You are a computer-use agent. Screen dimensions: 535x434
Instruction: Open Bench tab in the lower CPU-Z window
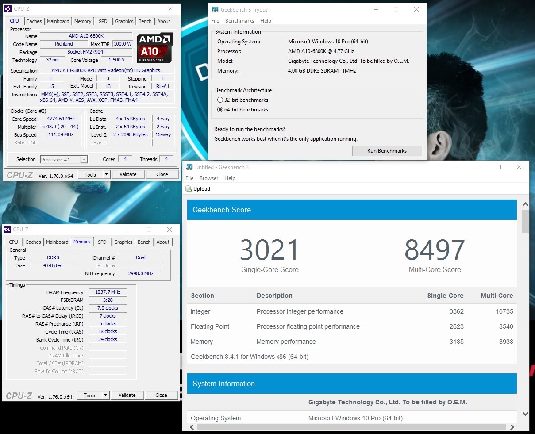pyautogui.click(x=144, y=242)
